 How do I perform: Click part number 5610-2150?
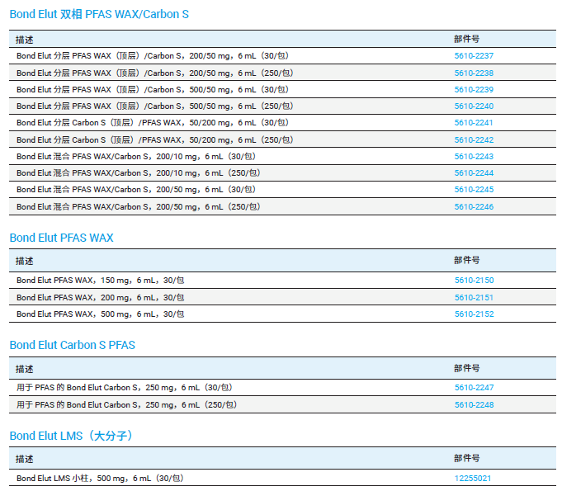pos(474,281)
